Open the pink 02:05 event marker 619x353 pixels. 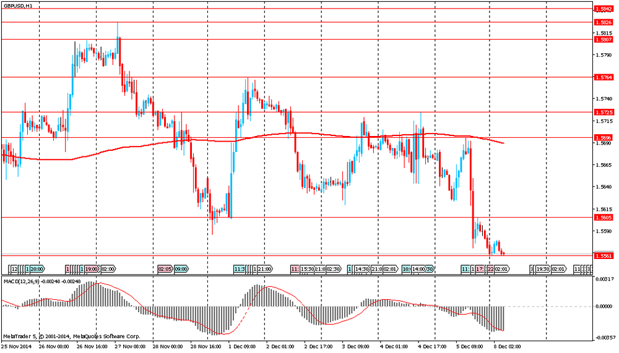pos(165,270)
